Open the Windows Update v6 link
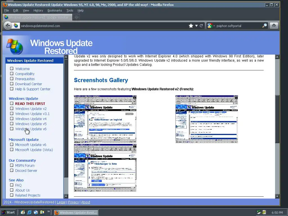Screen dimensions: 288x216 (31, 129)
